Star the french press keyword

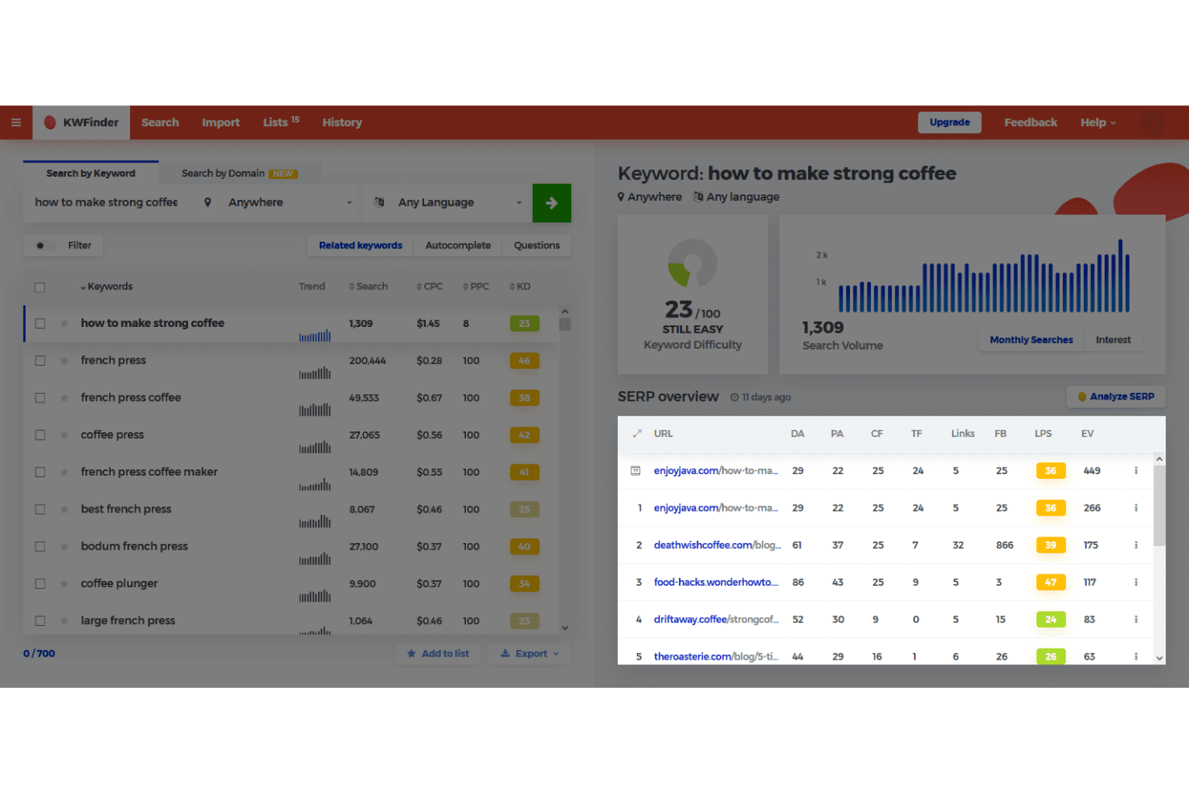[63, 360]
